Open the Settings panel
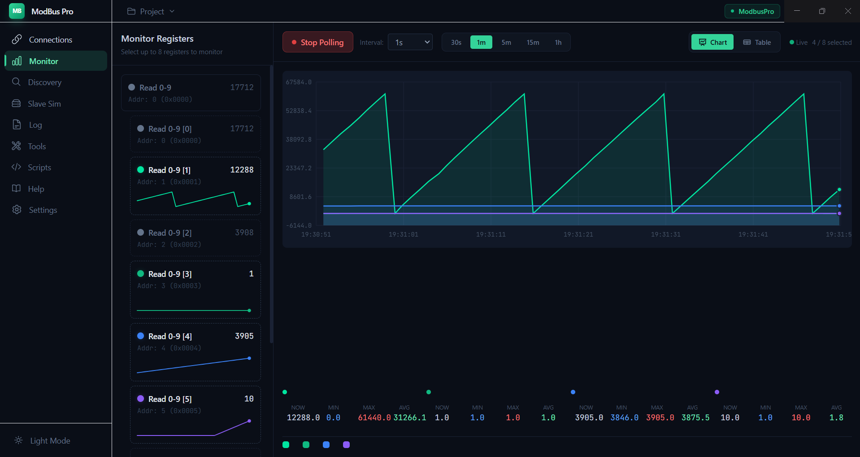 tap(43, 210)
